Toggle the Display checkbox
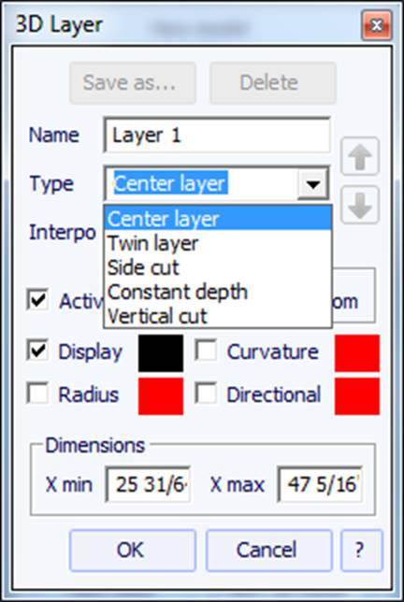404x602 pixels. pos(37,351)
